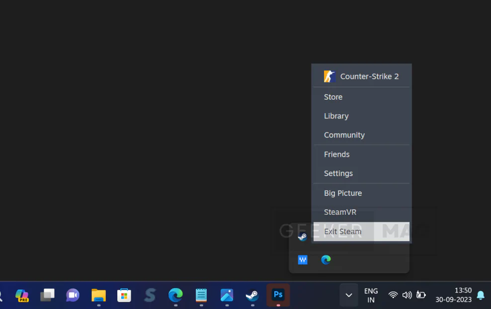This screenshot has height=309, width=491.
Task: Open Task View on the taskbar
Action: (48, 295)
